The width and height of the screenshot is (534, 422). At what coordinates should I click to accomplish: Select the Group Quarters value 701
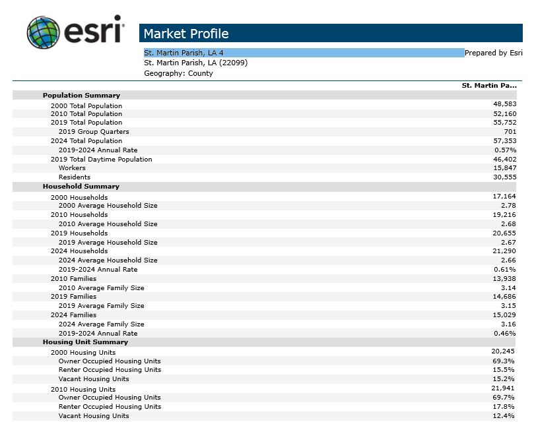pos(510,131)
